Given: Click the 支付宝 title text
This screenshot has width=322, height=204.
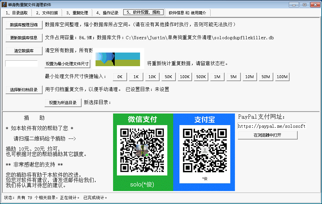Looking at the screenshot, I should point(204,119).
